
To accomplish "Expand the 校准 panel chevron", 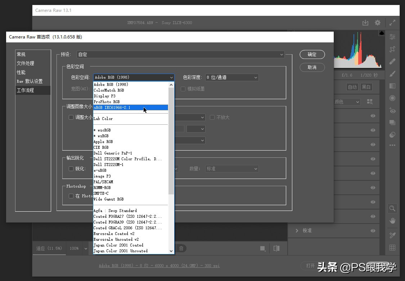I will click(x=297, y=231).
